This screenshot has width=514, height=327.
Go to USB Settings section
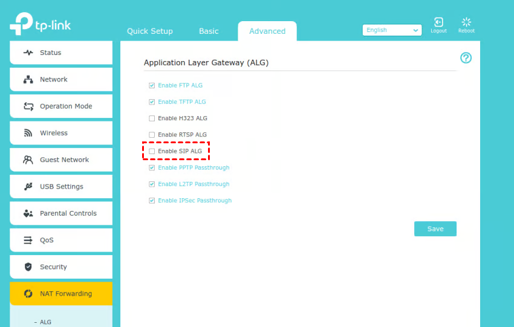(61, 187)
